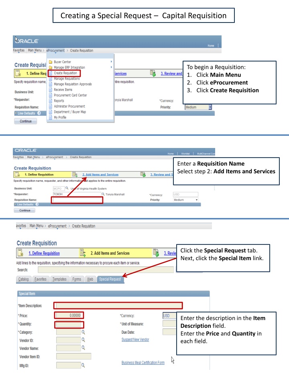Viewport: 289px width, 386px height.
Task: Click the Review step icon in top screenshot
Action: tap(153, 73)
